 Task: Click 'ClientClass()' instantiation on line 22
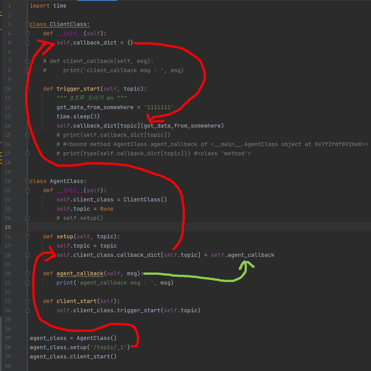point(145,200)
